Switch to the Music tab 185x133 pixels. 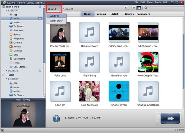point(87,14)
